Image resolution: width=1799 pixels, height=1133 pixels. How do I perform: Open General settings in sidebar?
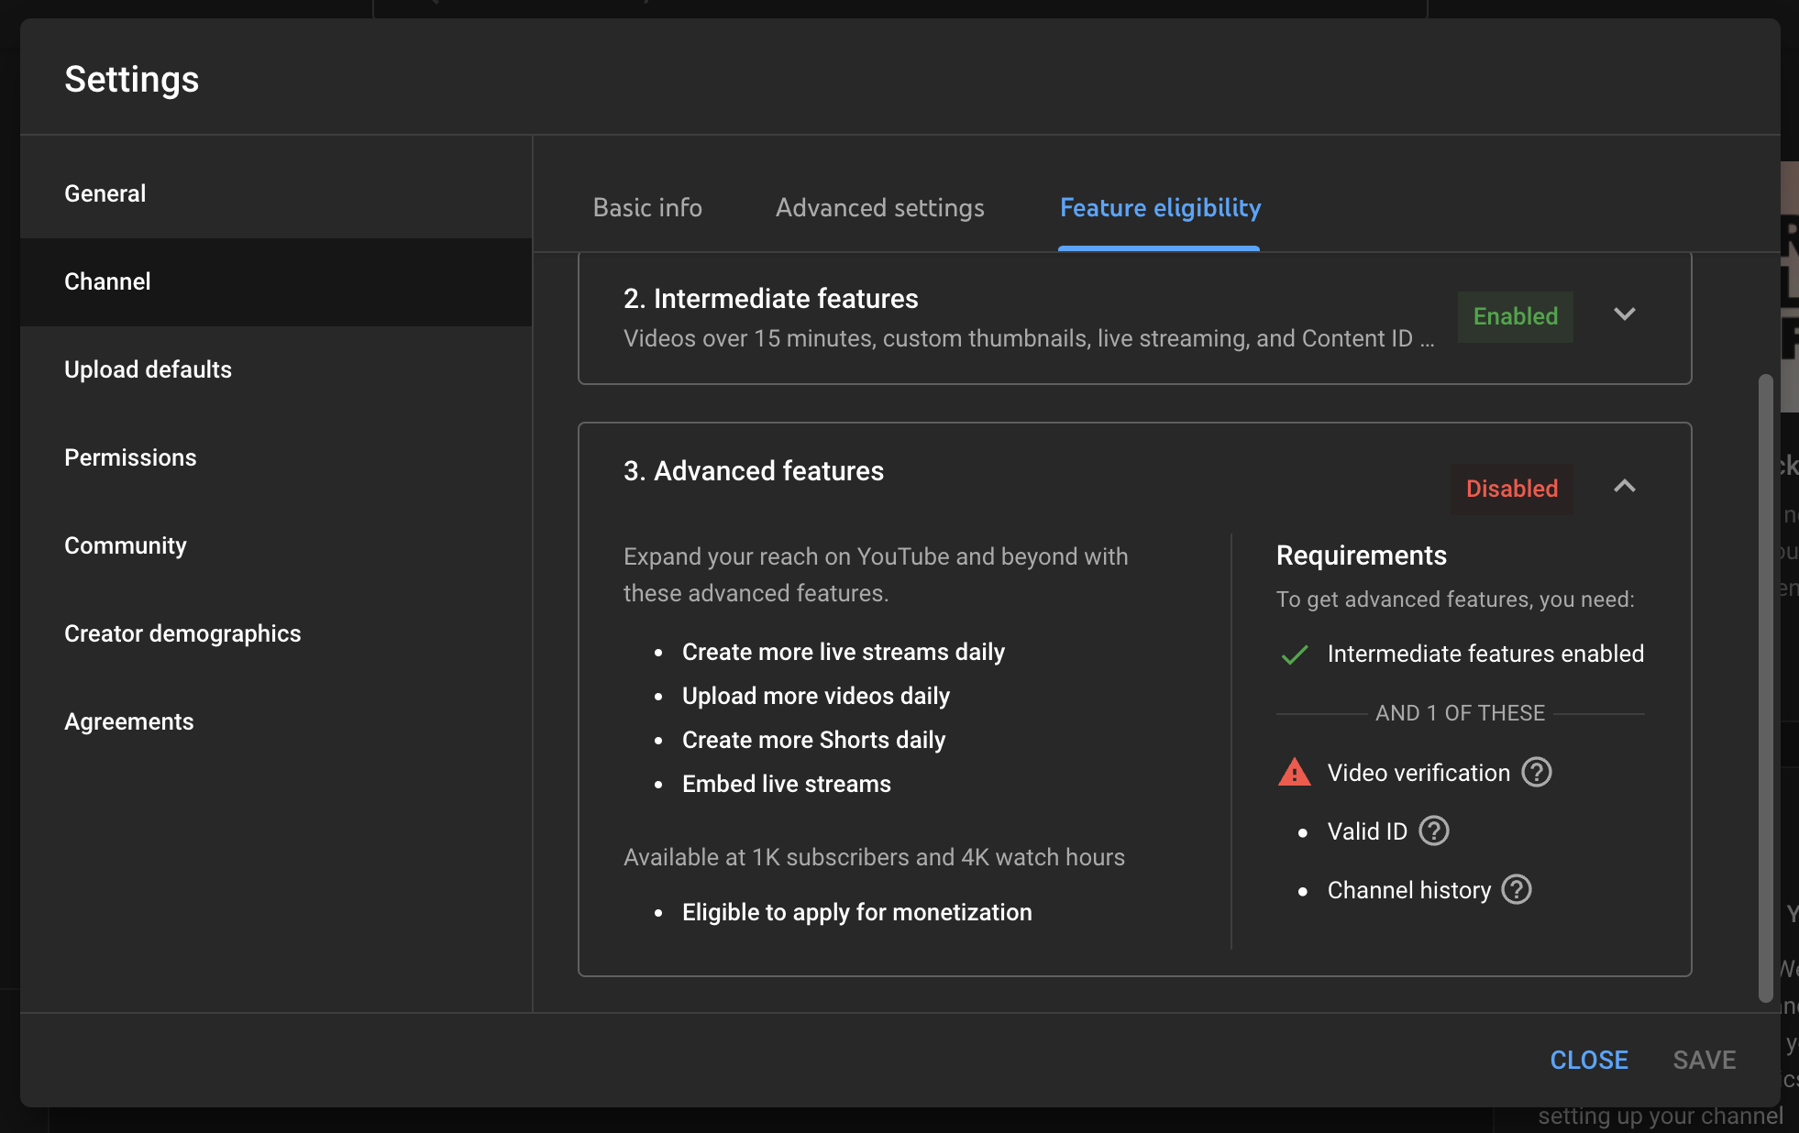(x=276, y=193)
